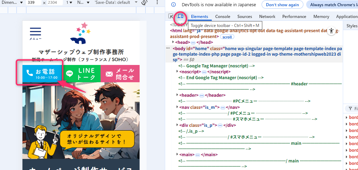Click the Don't show again button
Image resolution: width=358 pixels, height=170 pixels.
point(282,5)
